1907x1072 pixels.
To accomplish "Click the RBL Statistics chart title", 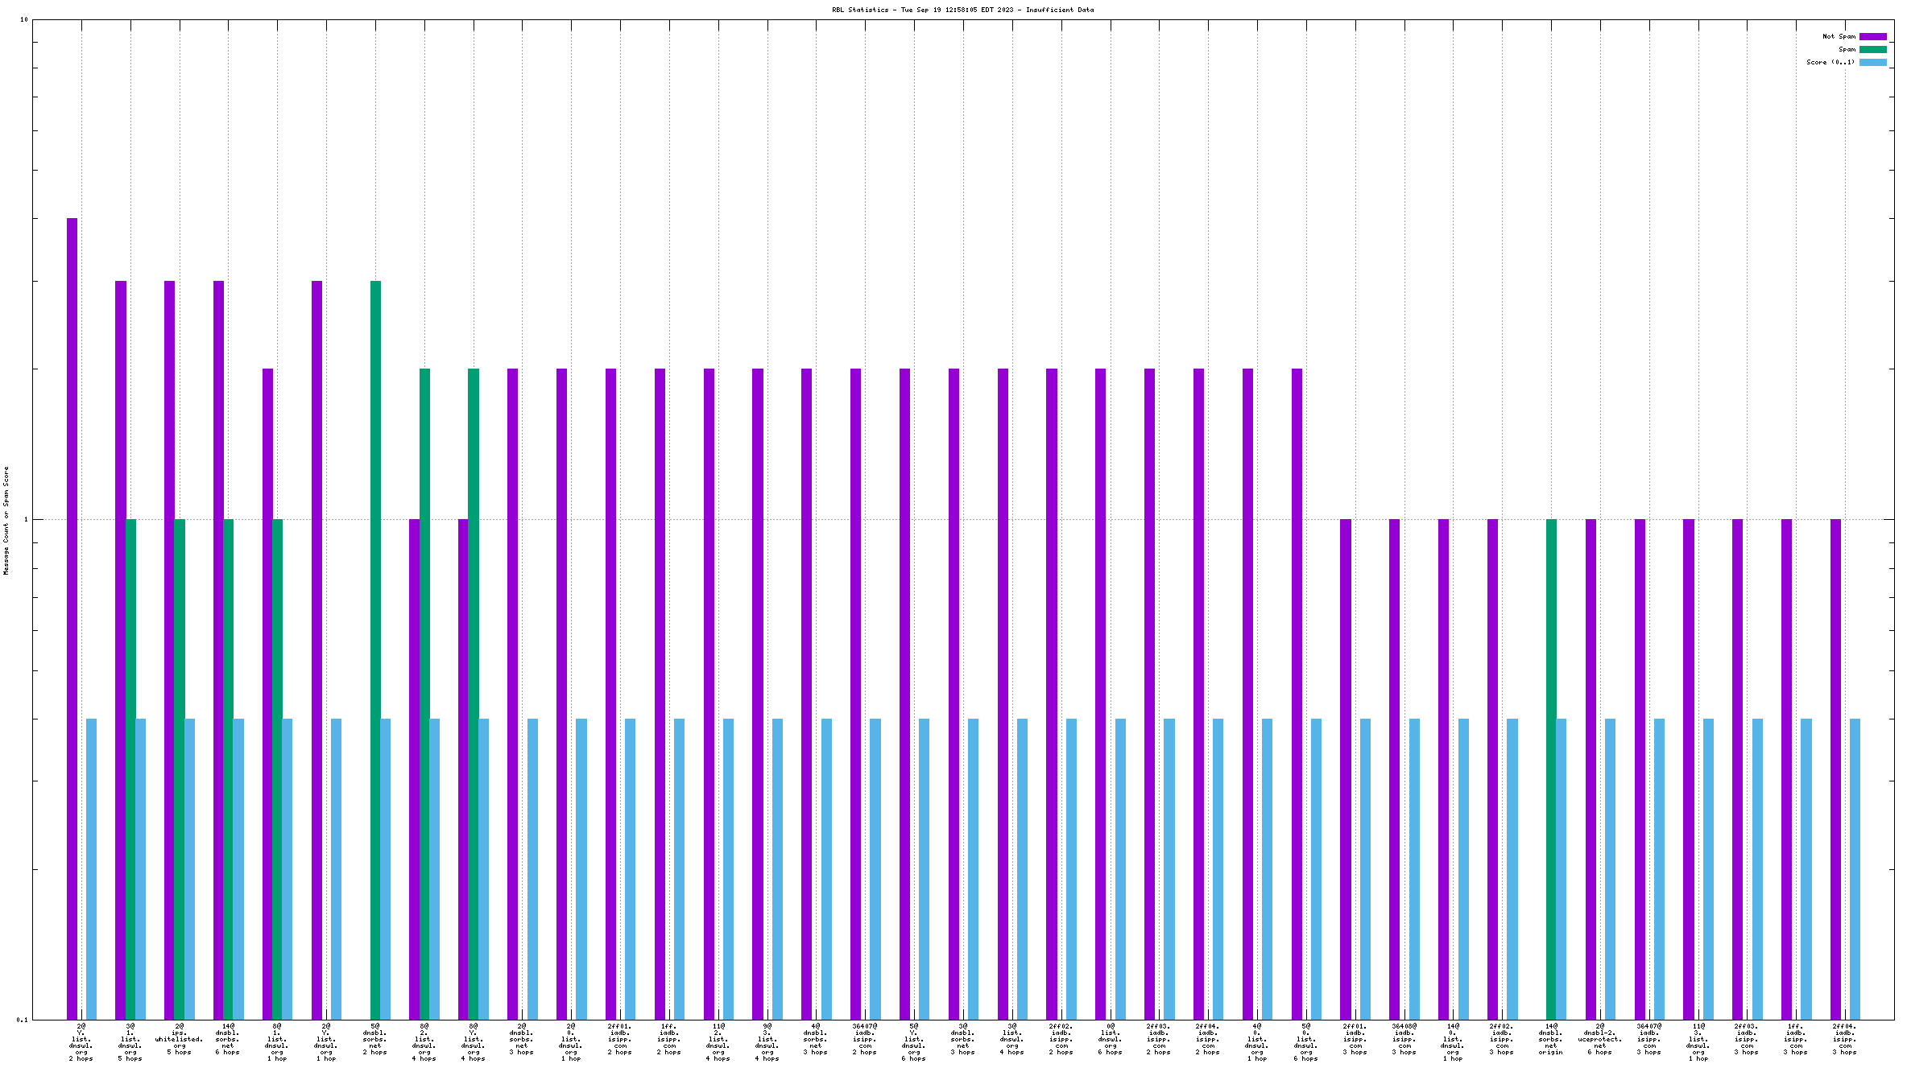I will (962, 10).
